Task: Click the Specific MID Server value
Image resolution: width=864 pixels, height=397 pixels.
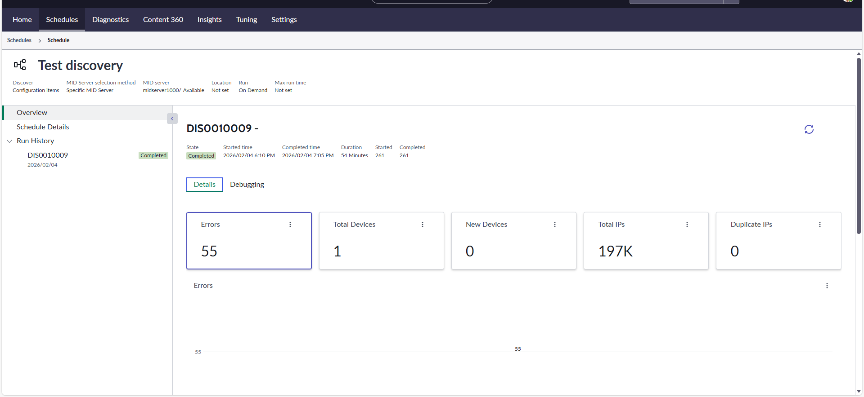Action: point(90,90)
